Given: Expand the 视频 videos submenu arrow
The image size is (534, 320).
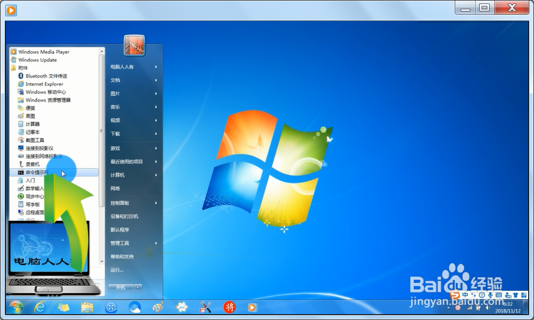Looking at the screenshot, I should (x=156, y=120).
